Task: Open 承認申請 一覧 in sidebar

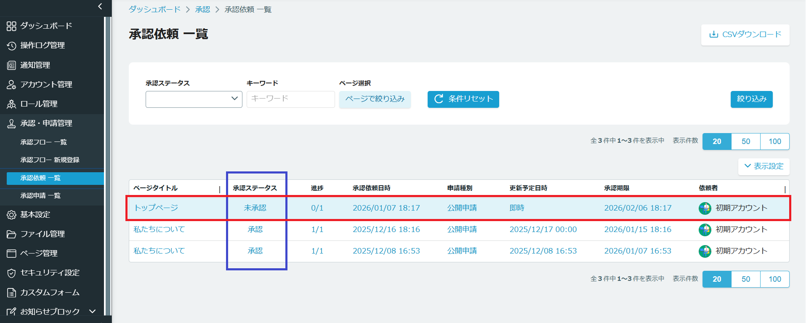Action: coord(40,196)
